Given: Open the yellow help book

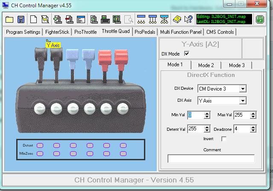Looking at the screenshot, I should click(177, 19).
